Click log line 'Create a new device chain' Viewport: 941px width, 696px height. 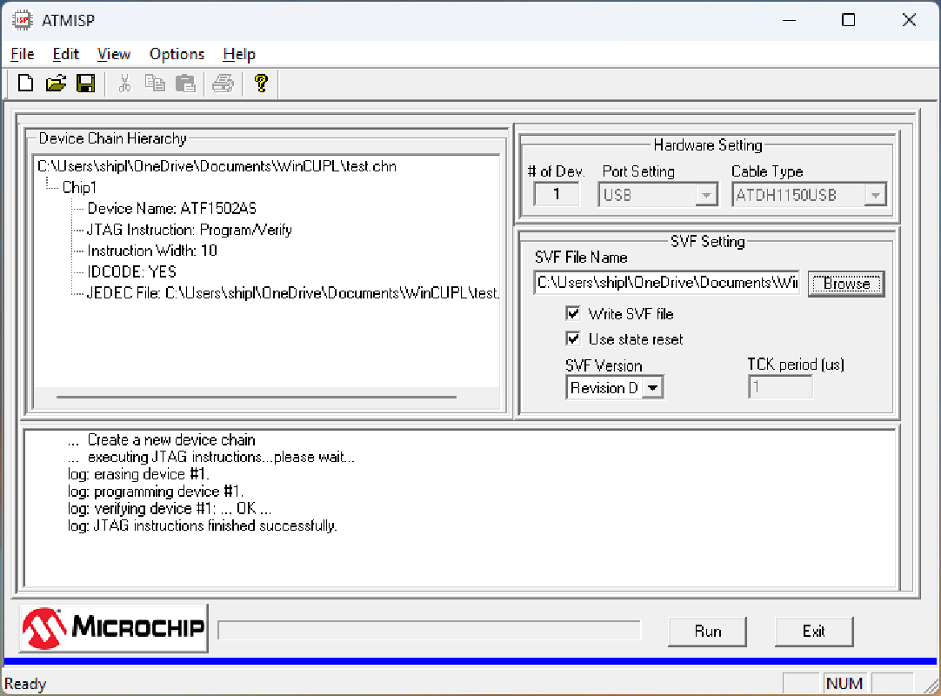point(171,439)
